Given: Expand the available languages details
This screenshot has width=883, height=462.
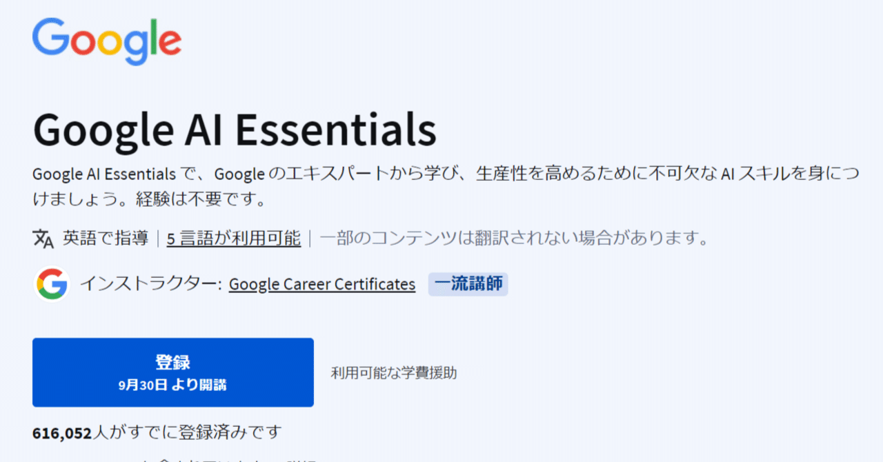Looking at the screenshot, I should click(233, 238).
